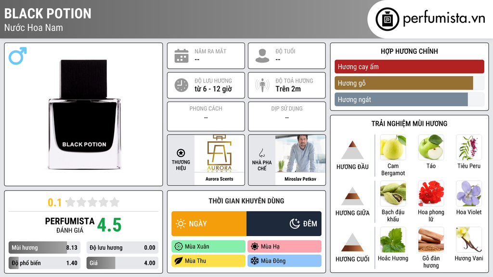
Task: Click the BLACK POTION title heading
Action: coord(48,14)
